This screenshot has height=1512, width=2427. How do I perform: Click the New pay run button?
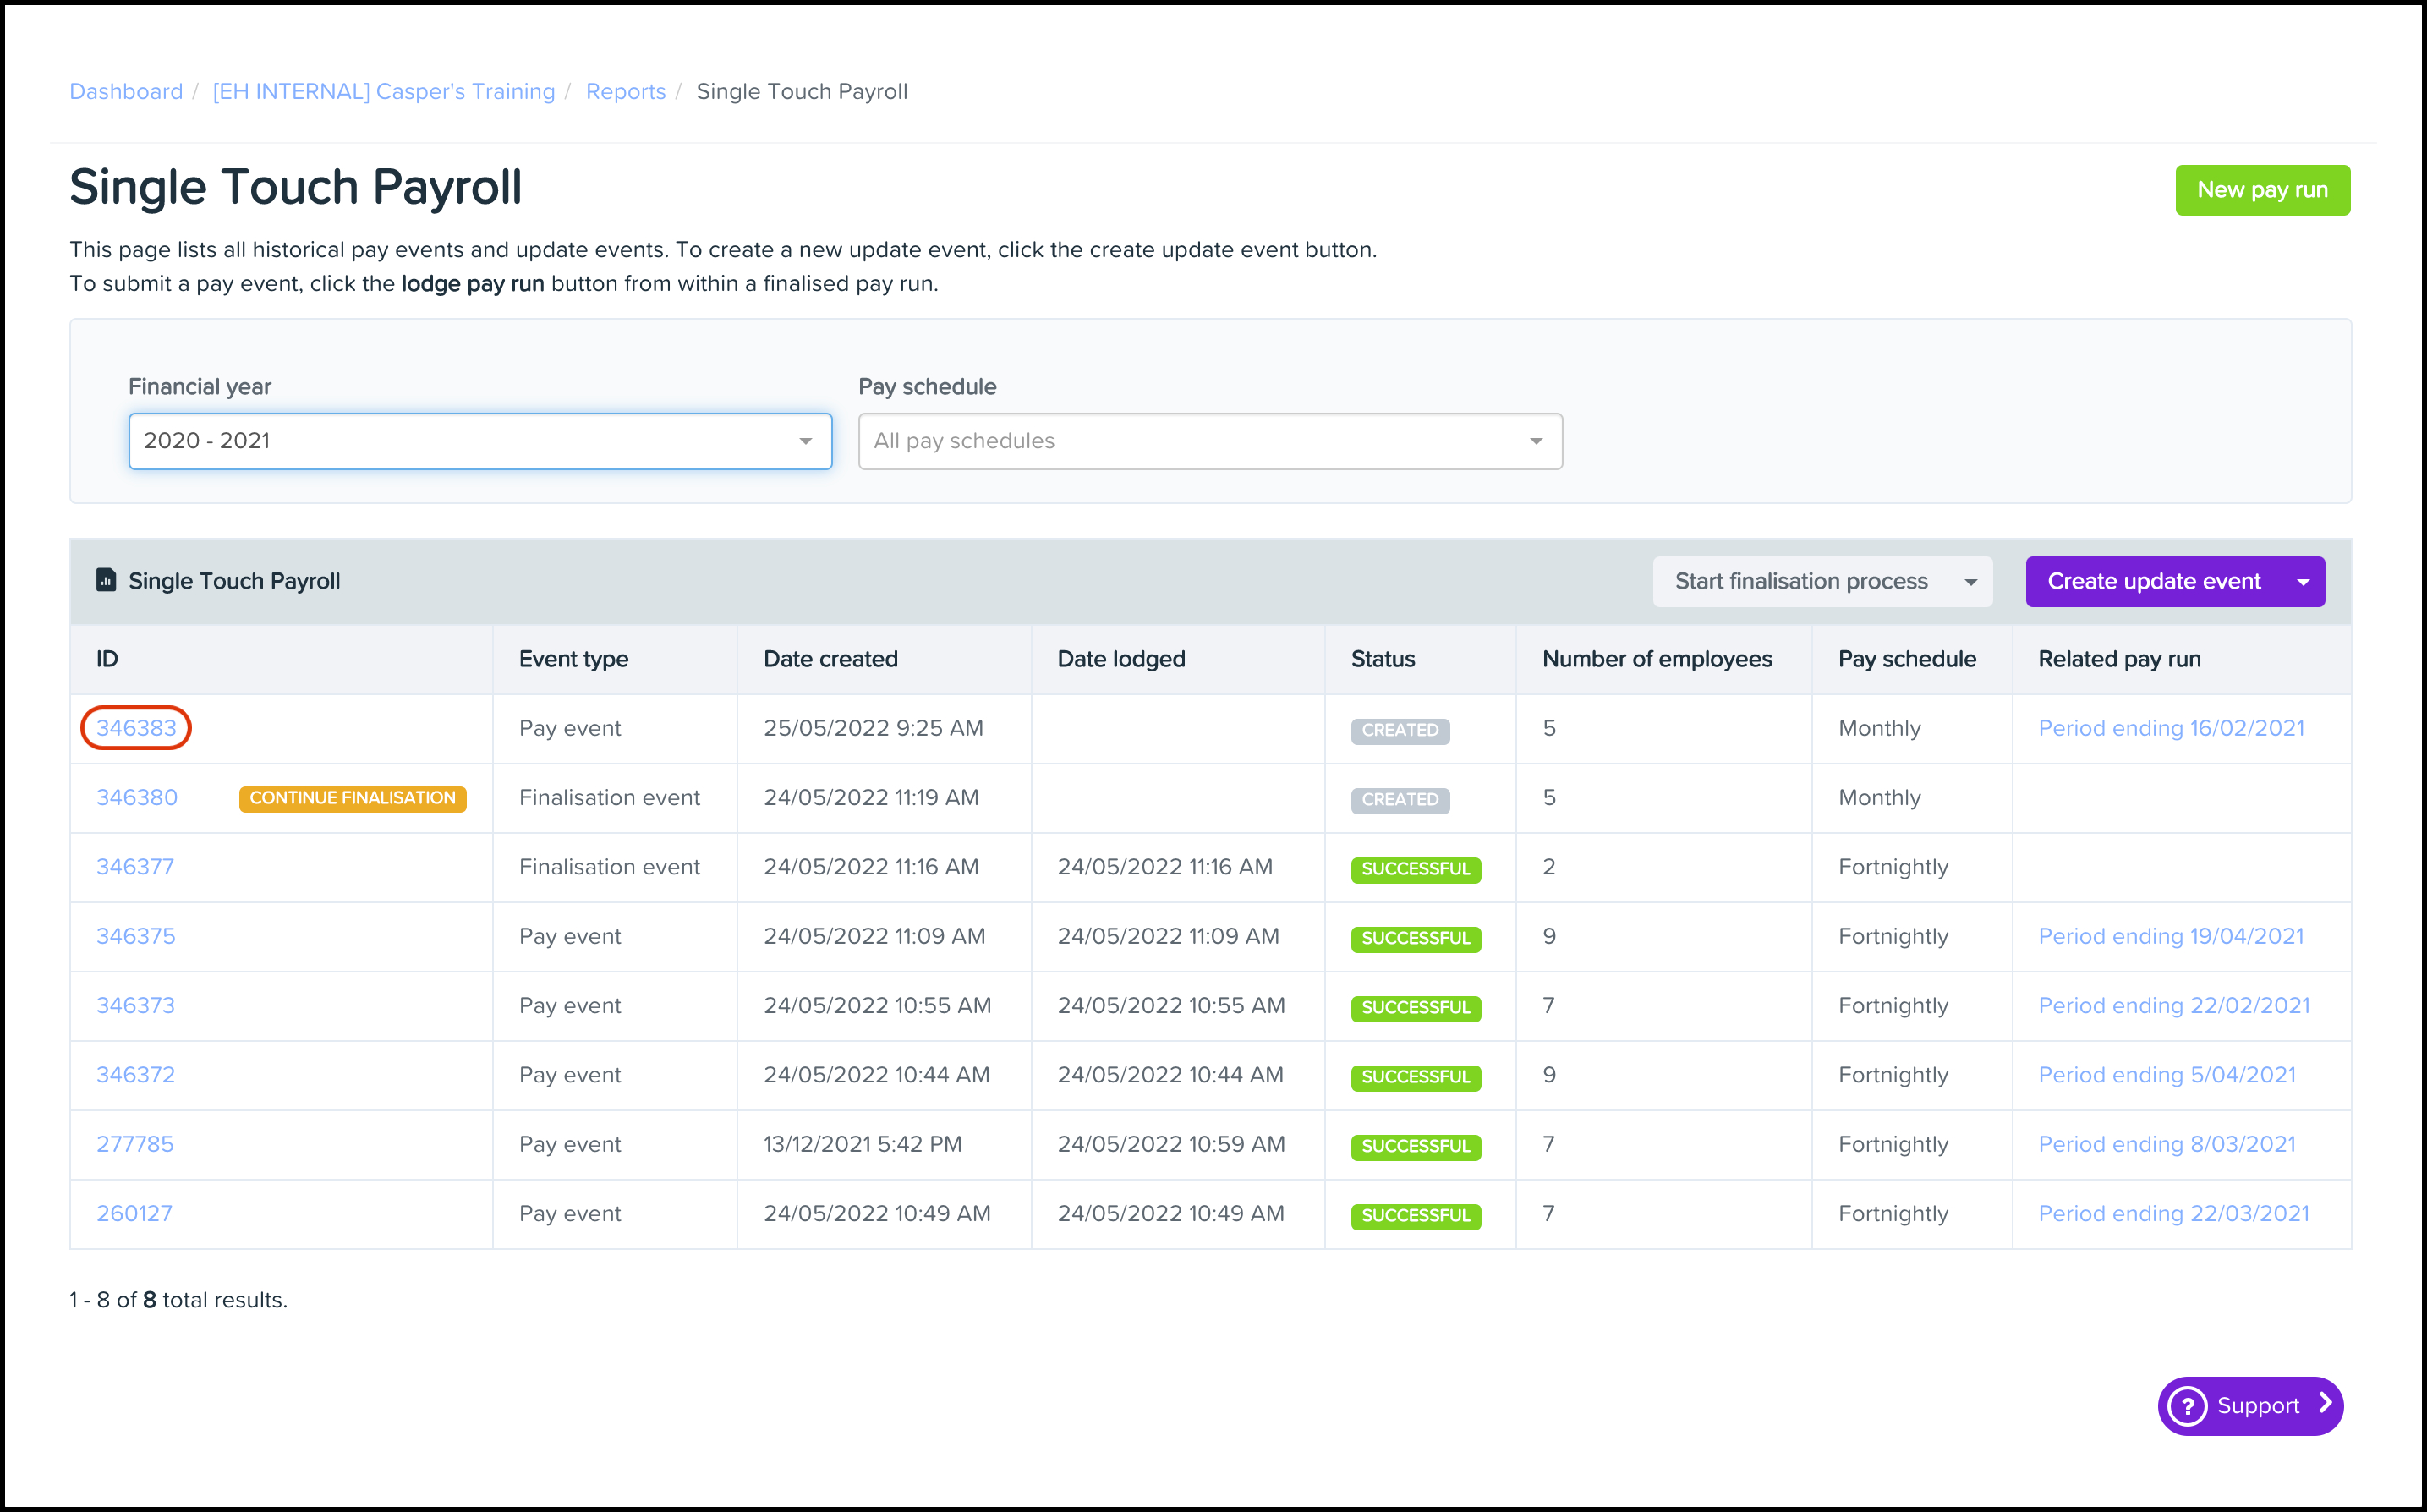coord(2261,190)
